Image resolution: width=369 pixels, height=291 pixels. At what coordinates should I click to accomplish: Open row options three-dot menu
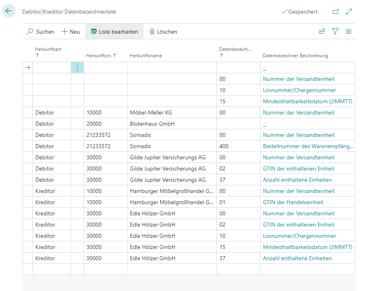[77, 68]
